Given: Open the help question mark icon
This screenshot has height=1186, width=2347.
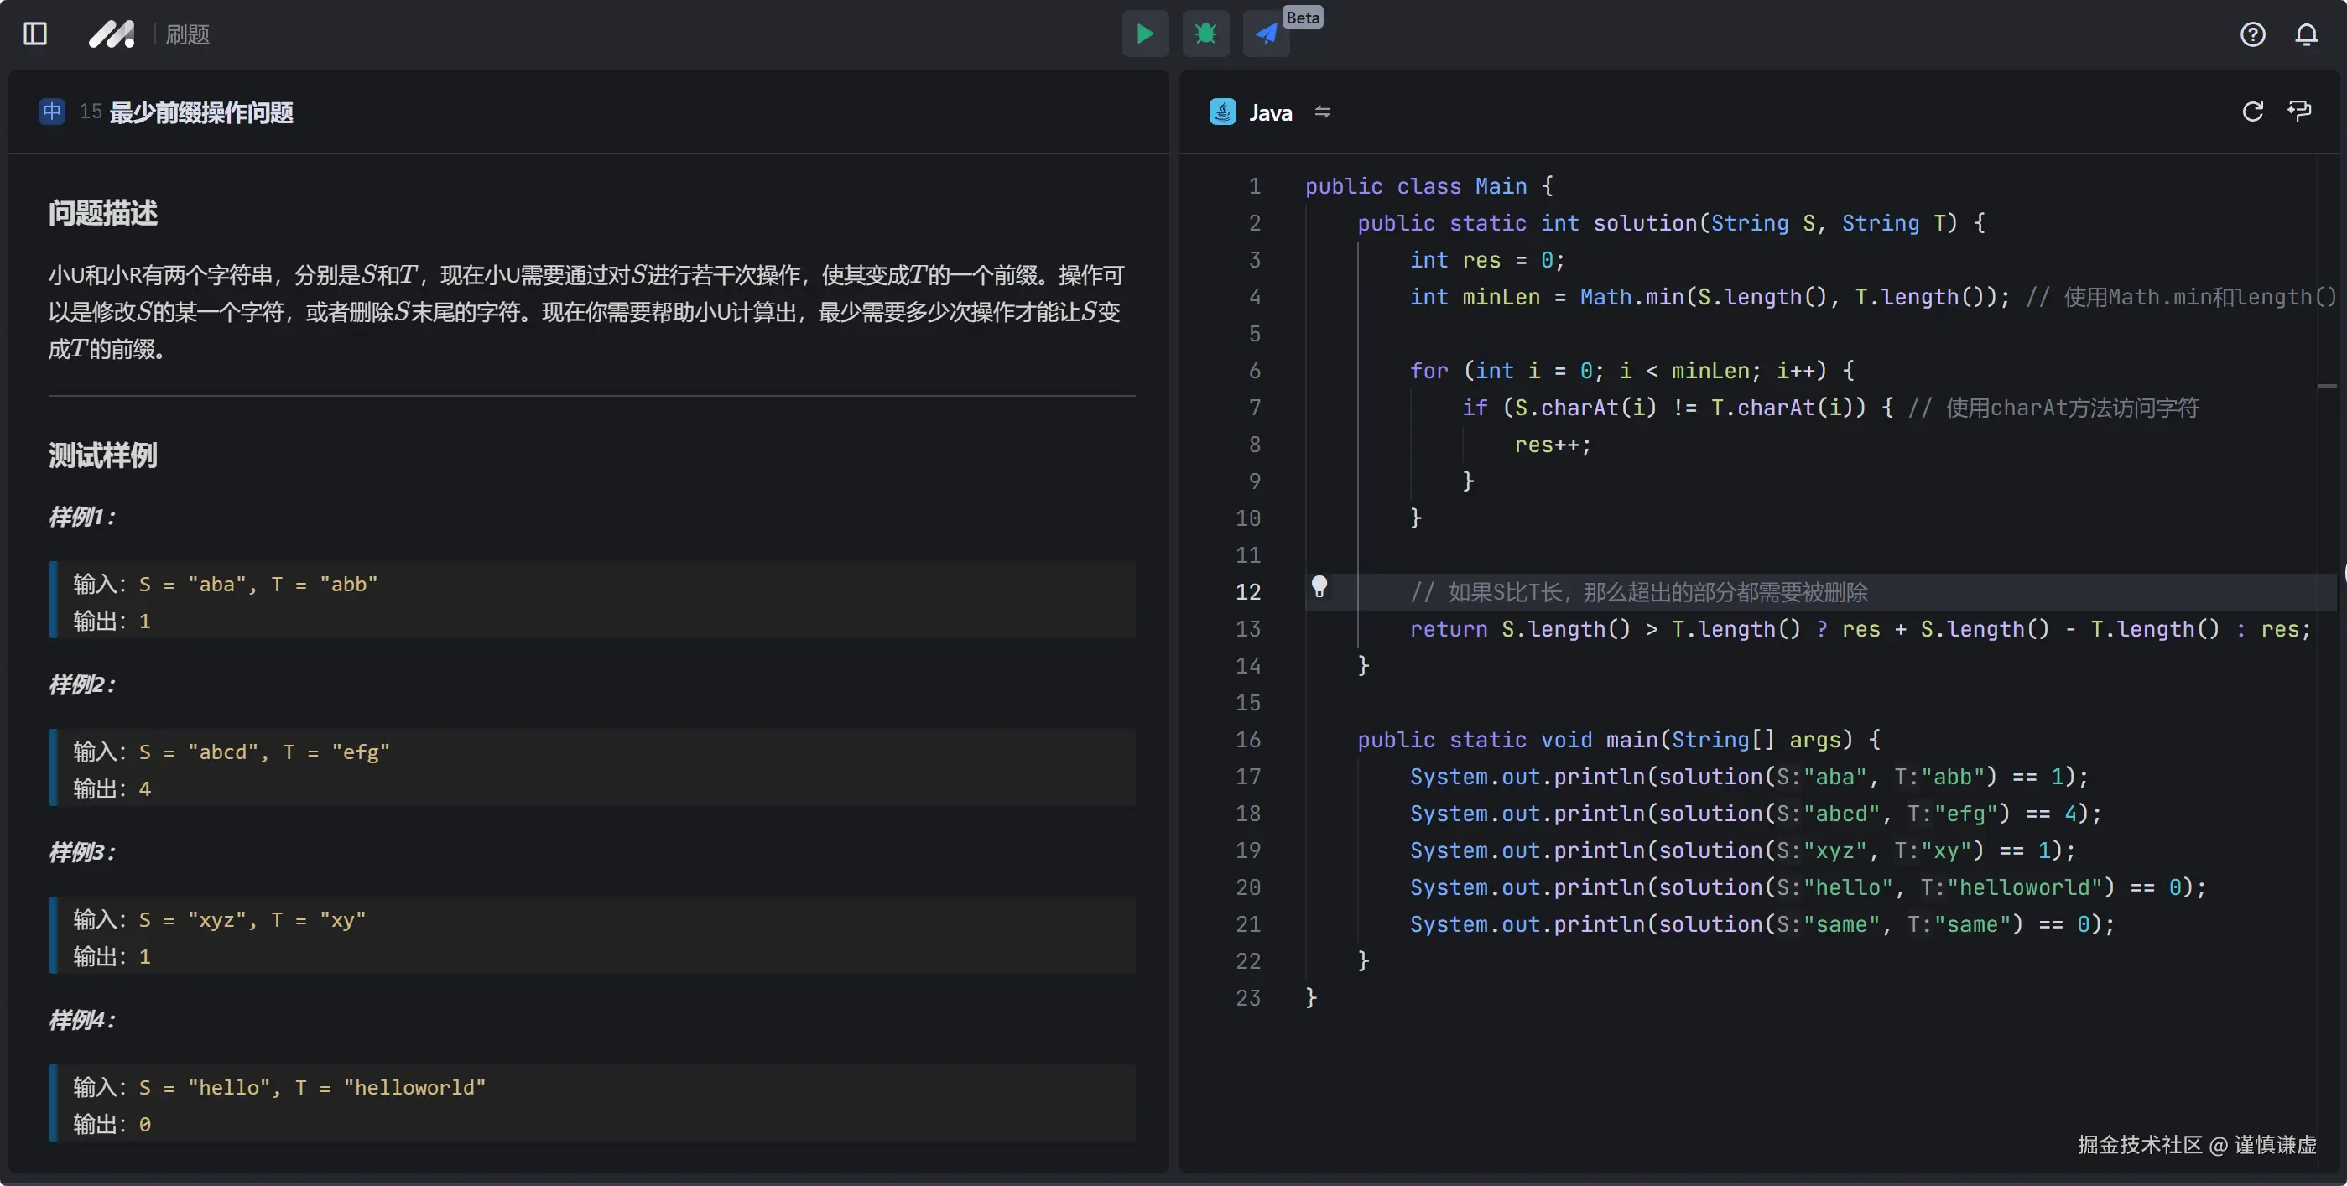Looking at the screenshot, I should pyautogui.click(x=2252, y=34).
